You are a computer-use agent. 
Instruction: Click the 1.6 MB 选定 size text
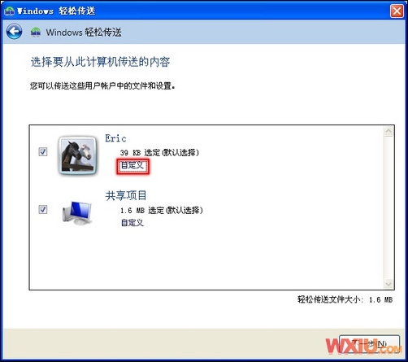click(x=162, y=211)
